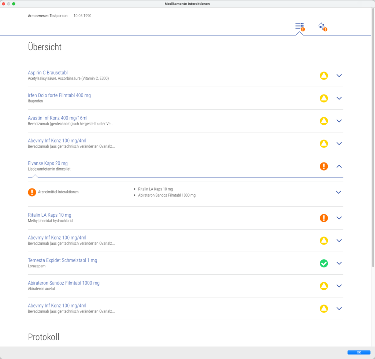Click yellow warning icon for Irfen Dolo forte
Screen dimensions: 375x359
pos(324,98)
